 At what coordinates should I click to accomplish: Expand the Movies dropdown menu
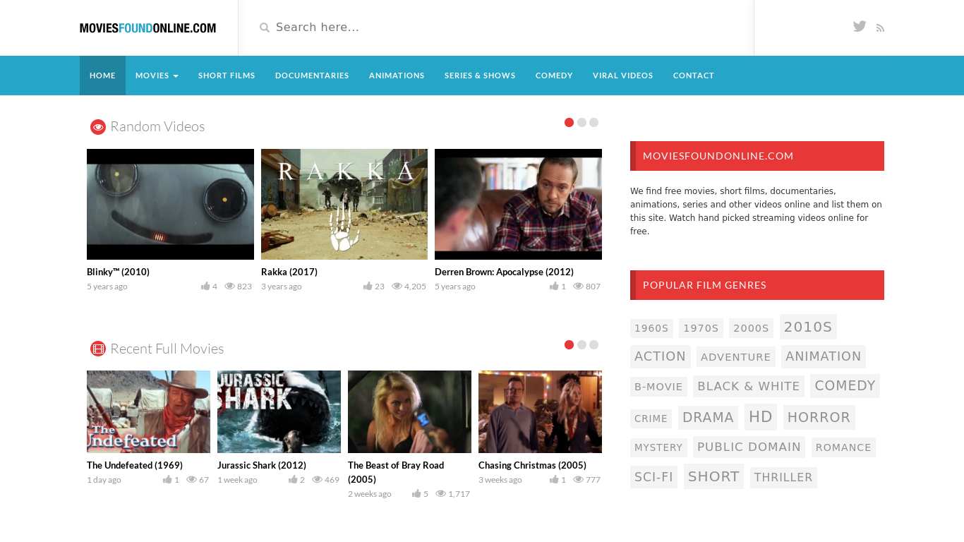click(157, 76)
